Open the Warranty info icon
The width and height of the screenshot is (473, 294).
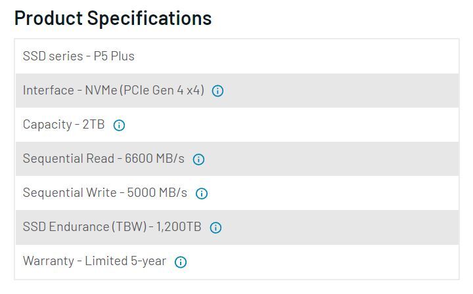[x=181, y=262]
